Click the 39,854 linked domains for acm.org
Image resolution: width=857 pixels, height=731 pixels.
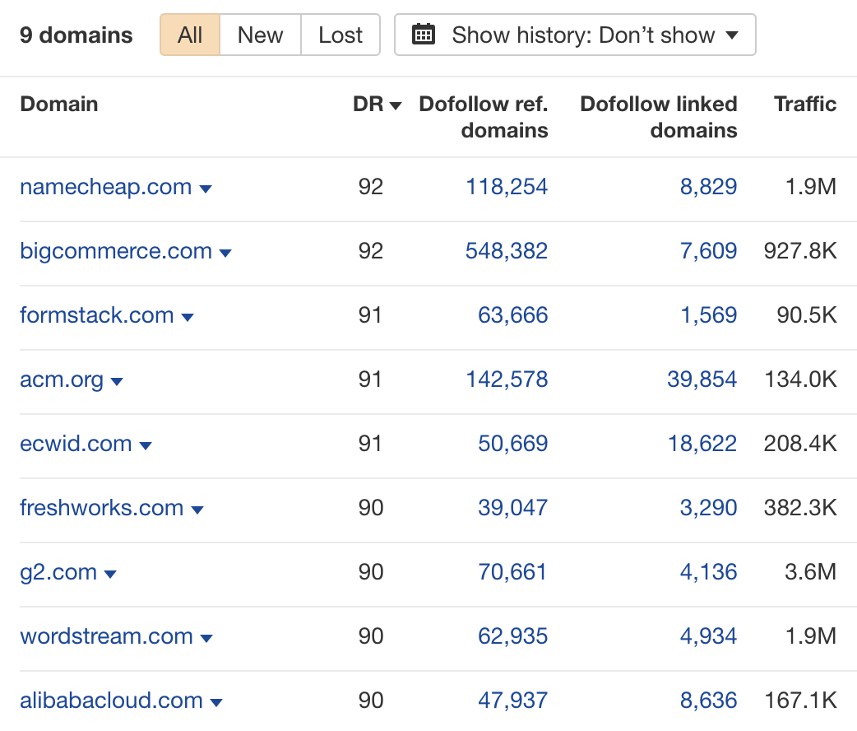coord(702,380)
